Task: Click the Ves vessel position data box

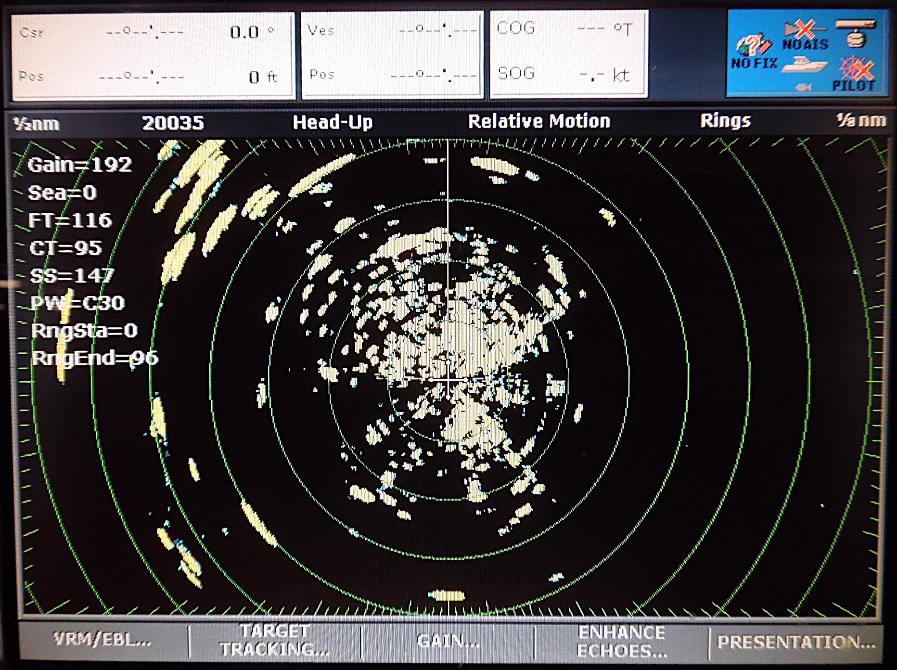Action: tap(392, 54)
